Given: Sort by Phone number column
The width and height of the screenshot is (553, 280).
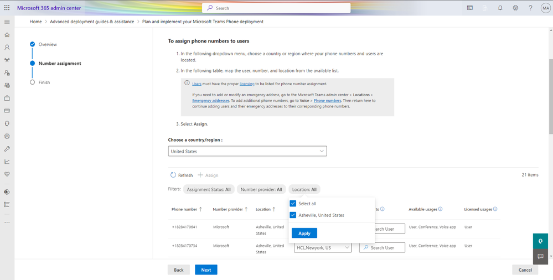Looking at the screenshot, I should click(x=187, y=209).
